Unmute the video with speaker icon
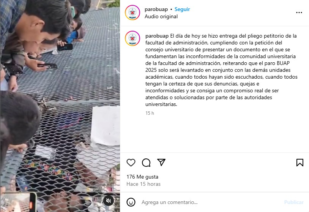This screenshot has height=212, width=309. tap(109, 201)
